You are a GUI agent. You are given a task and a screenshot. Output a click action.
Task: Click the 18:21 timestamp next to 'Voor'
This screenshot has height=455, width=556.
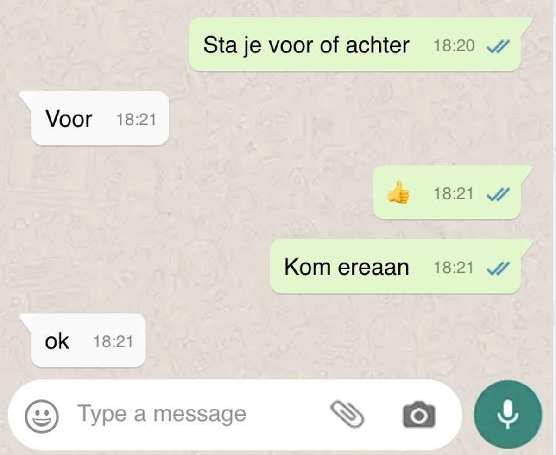[136, 120]
